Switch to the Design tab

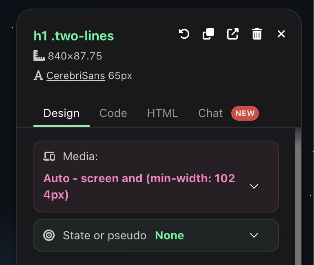click(62, 113)
